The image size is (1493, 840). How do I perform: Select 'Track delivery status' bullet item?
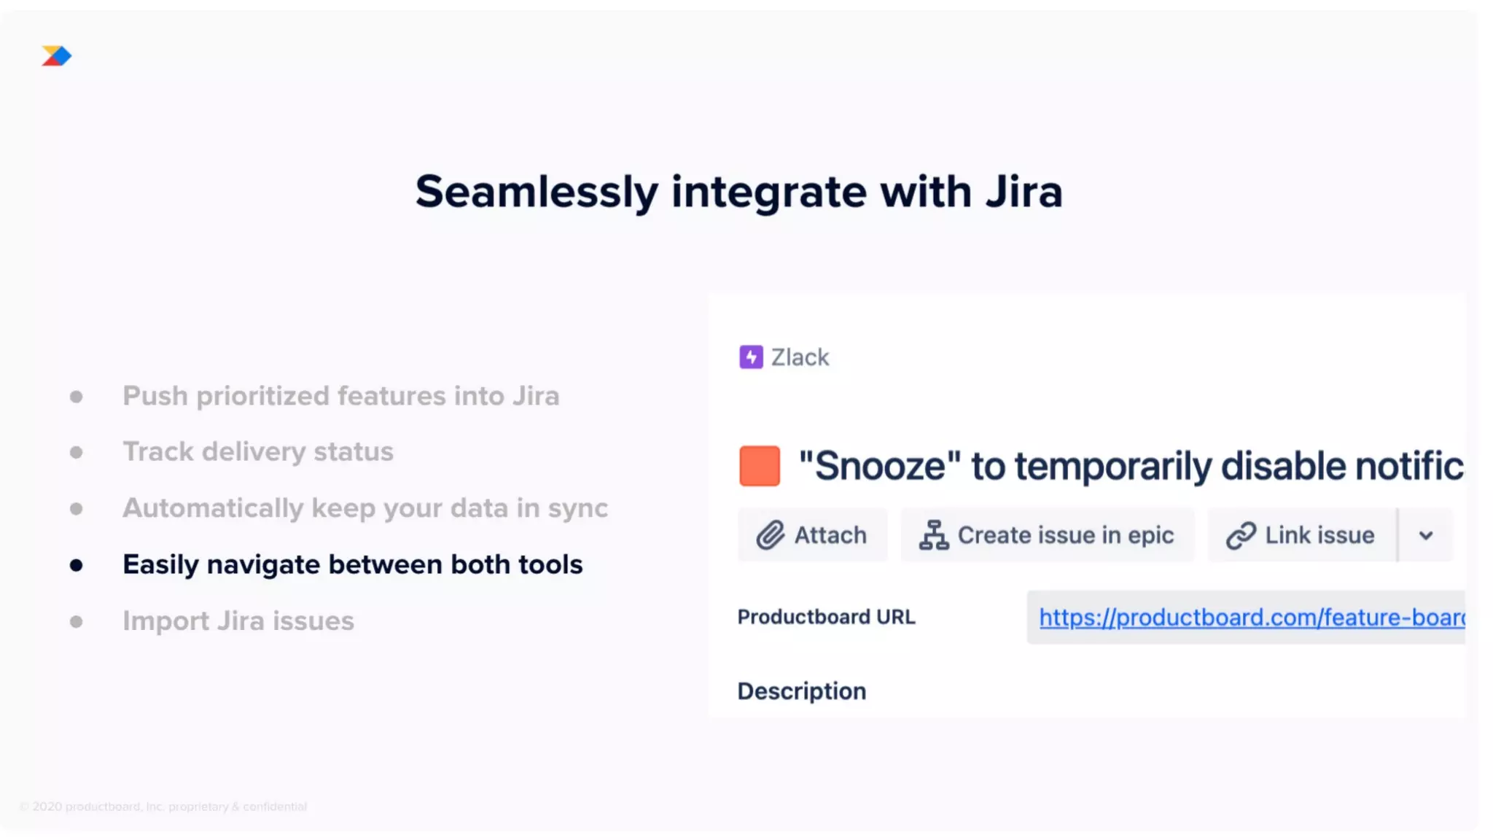coord(257,451)
